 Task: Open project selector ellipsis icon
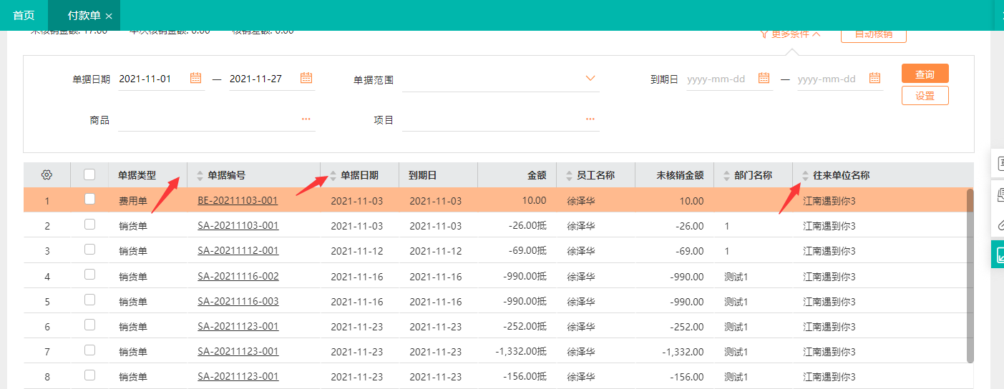pos(590,119)
